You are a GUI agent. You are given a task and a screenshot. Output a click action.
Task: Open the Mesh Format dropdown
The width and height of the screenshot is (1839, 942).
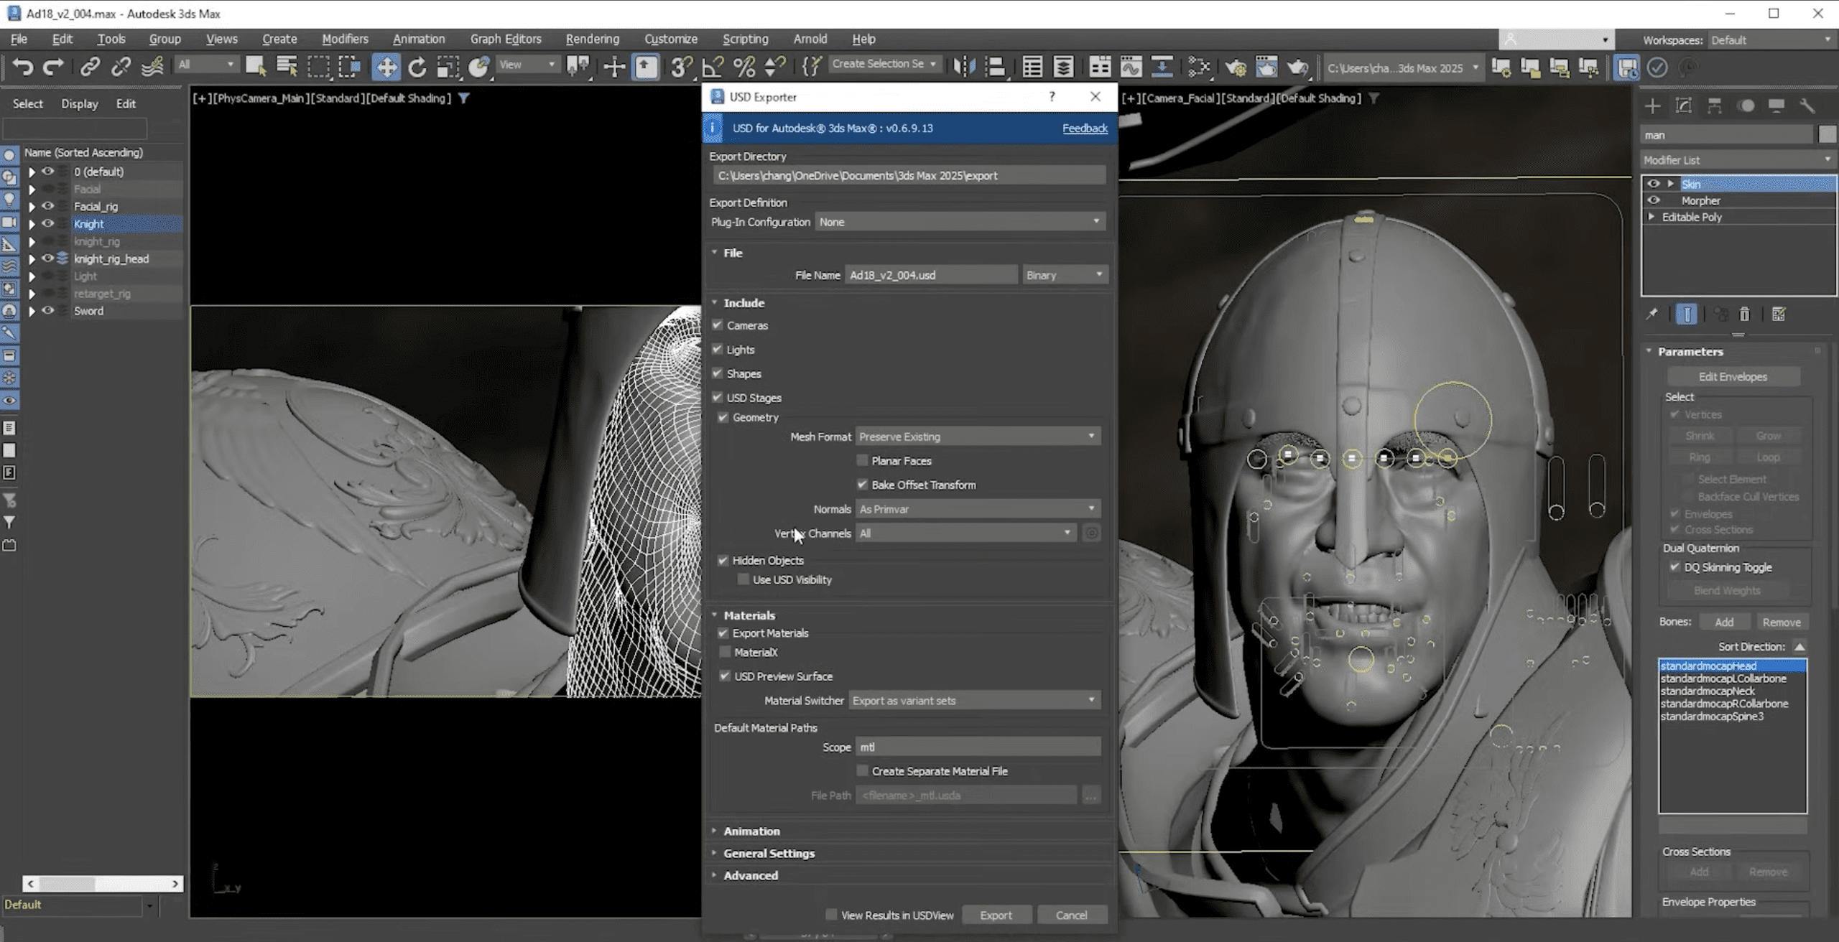(977, 437)
